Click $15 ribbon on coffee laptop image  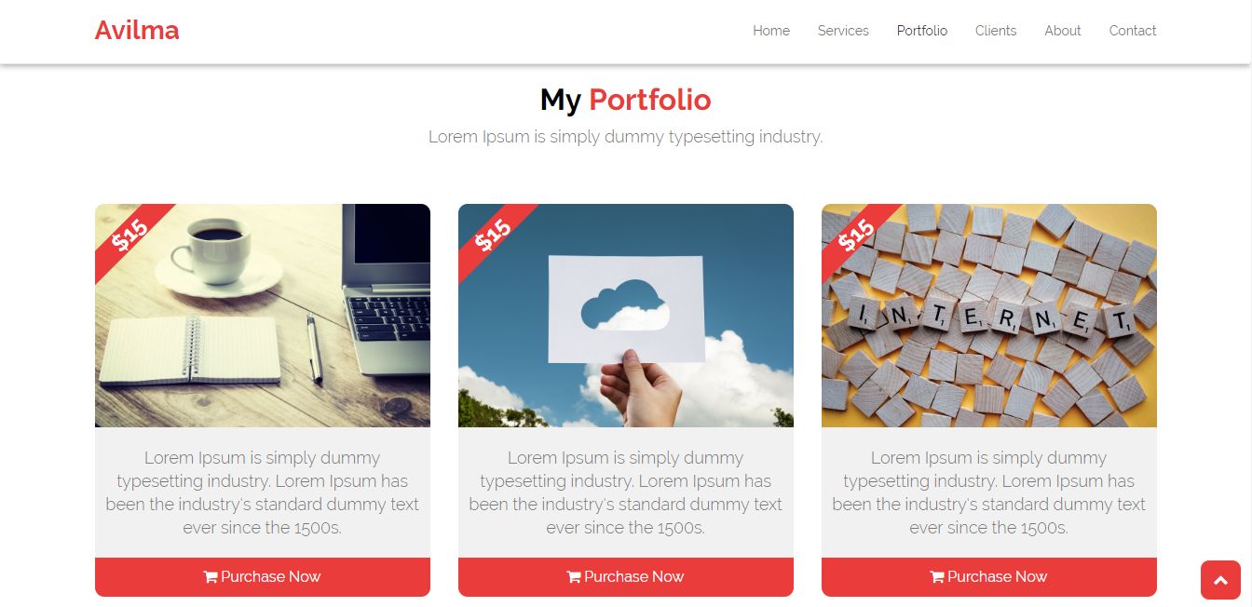tap(130, 236)
